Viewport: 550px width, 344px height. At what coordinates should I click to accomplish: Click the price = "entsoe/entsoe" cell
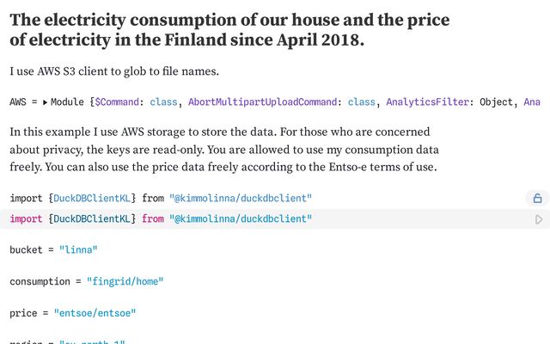pos(73,313)
